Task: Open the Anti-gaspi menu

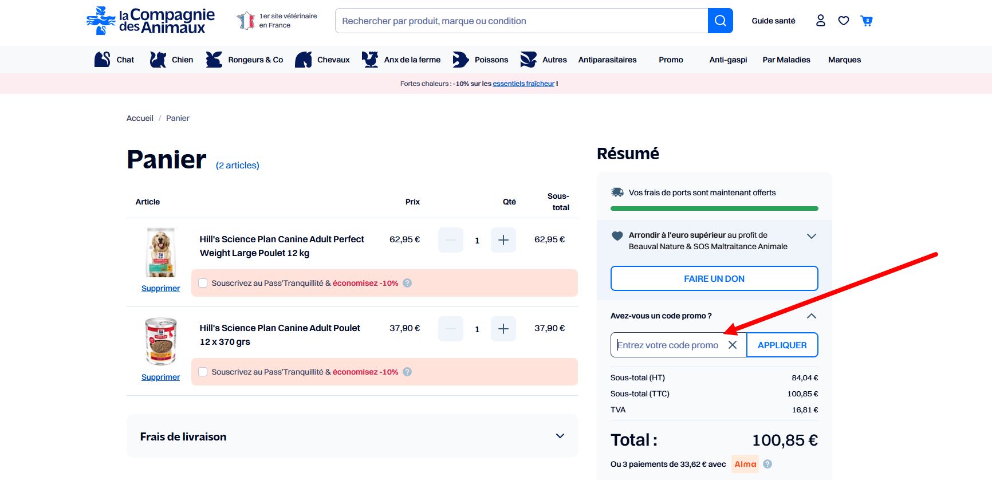Action: point(728,60)
